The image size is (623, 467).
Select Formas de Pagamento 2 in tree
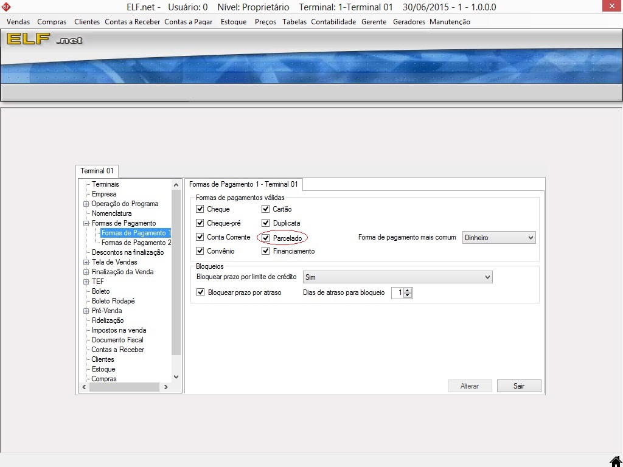(x=136, y=243)
